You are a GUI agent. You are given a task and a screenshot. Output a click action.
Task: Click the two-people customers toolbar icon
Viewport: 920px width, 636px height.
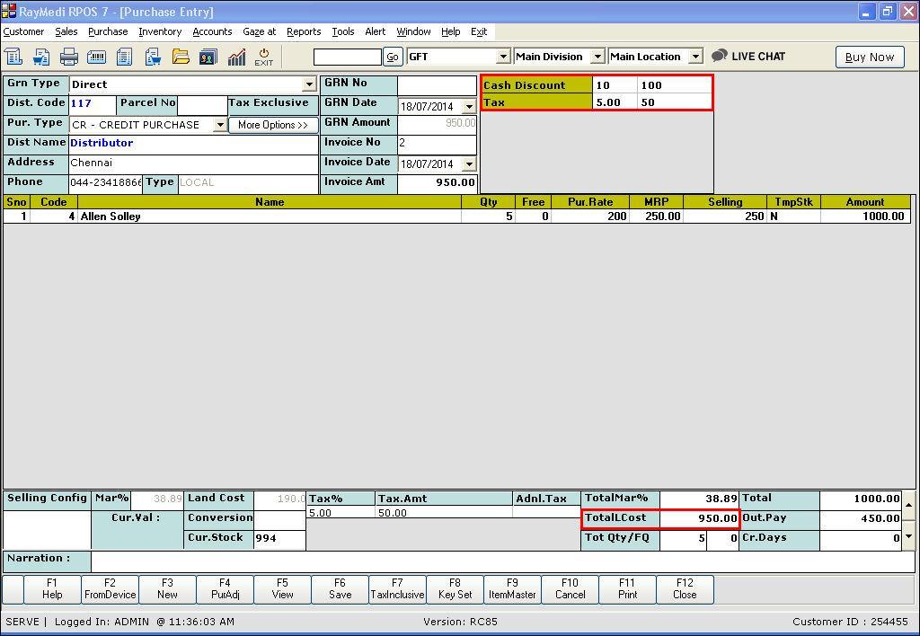click(x=208, y=57)
